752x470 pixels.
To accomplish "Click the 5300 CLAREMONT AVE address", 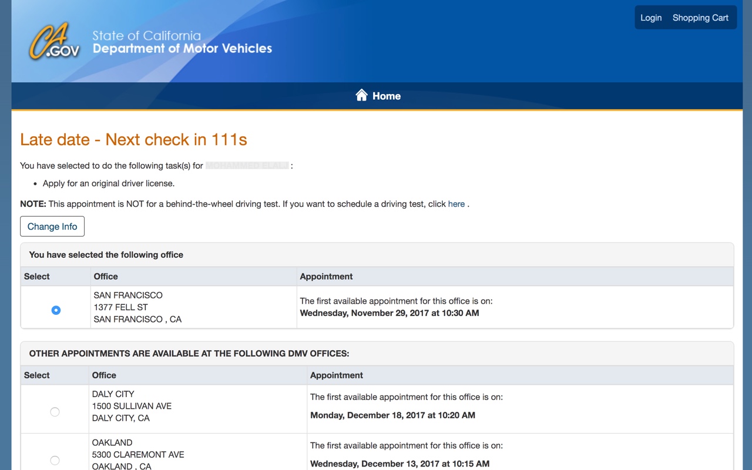I will click(138, 455).
